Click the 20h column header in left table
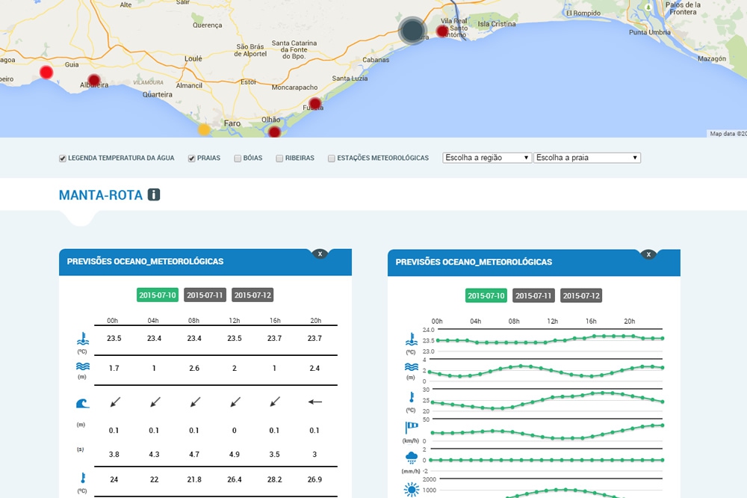Image resolution: width=747 pixels, height=498 pixels. pos(316,321)
